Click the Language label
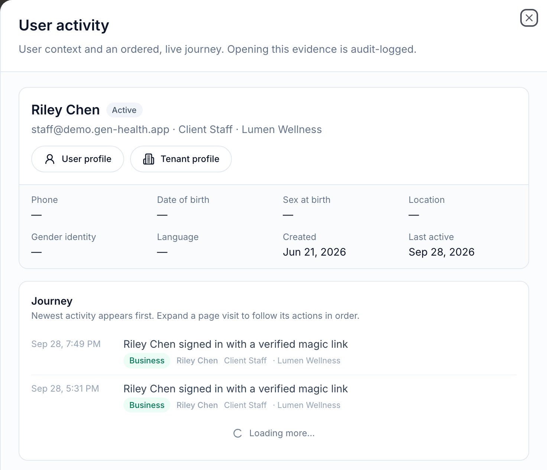The height and width of the screenshot is (470, 547). [178, 237]
